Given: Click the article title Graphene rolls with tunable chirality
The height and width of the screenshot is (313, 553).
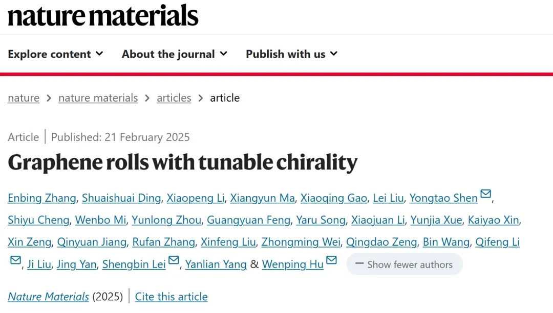Looking at the screenshot, I should coord(183,162).
